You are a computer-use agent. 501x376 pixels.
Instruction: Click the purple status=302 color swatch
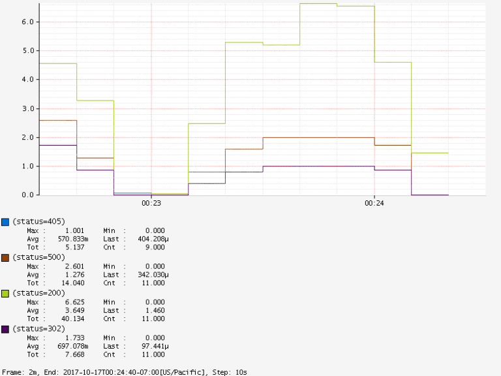click(5, 330)
